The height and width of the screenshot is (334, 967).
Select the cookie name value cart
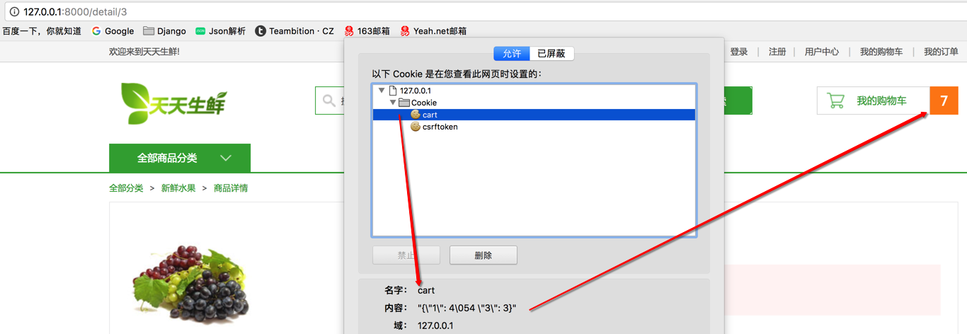pyautogui.click(x=426, y=290)
